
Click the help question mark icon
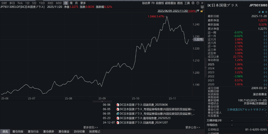coord(198,3)
